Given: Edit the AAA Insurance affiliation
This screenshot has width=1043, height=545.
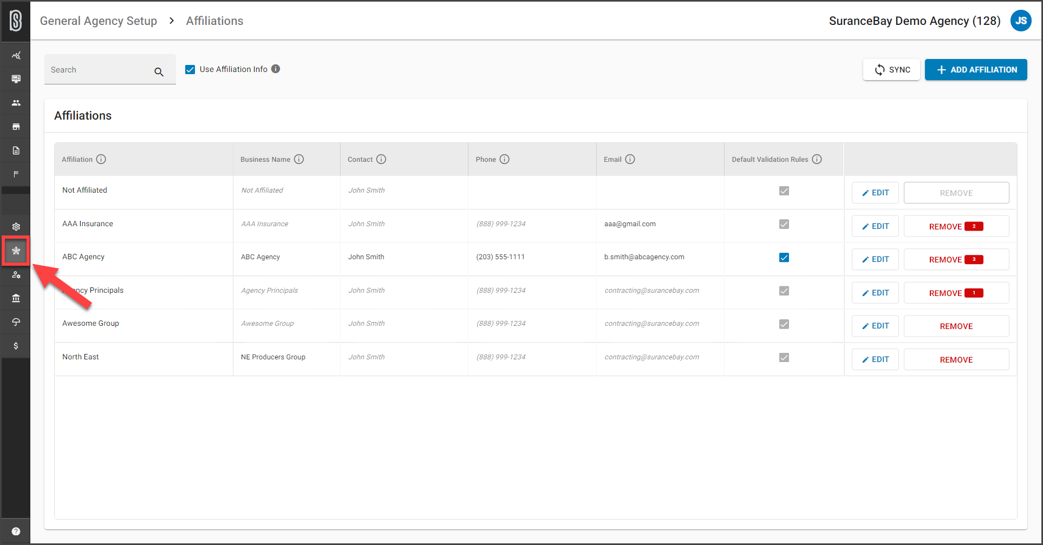Looking at the screenshot, I should click(x=875, y=226).
